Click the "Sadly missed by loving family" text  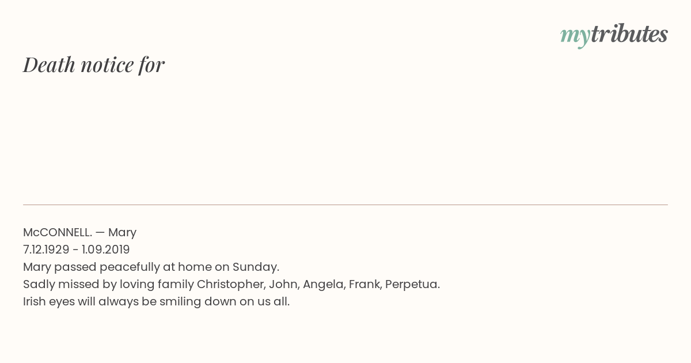coord(108,284)
